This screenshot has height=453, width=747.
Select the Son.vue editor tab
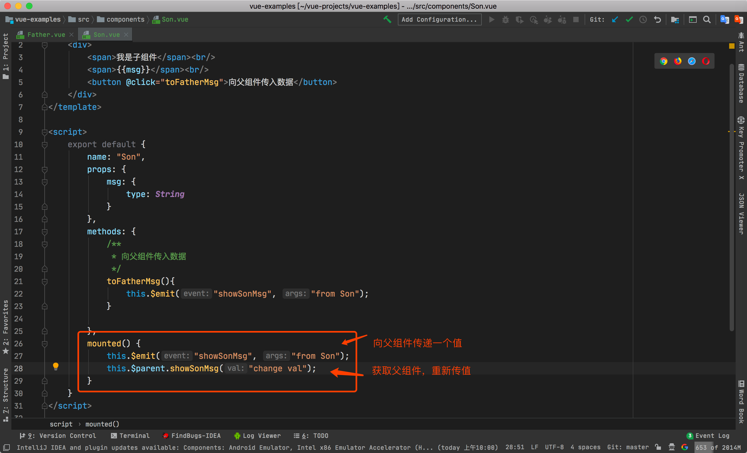(105, 35)
